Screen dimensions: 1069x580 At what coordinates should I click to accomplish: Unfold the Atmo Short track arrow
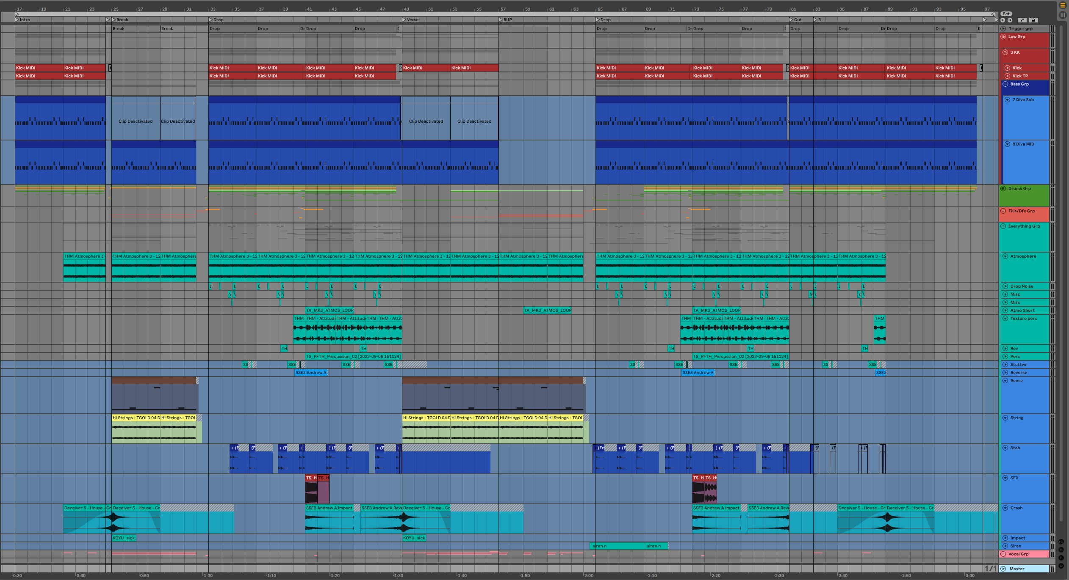click(1005, 311)
